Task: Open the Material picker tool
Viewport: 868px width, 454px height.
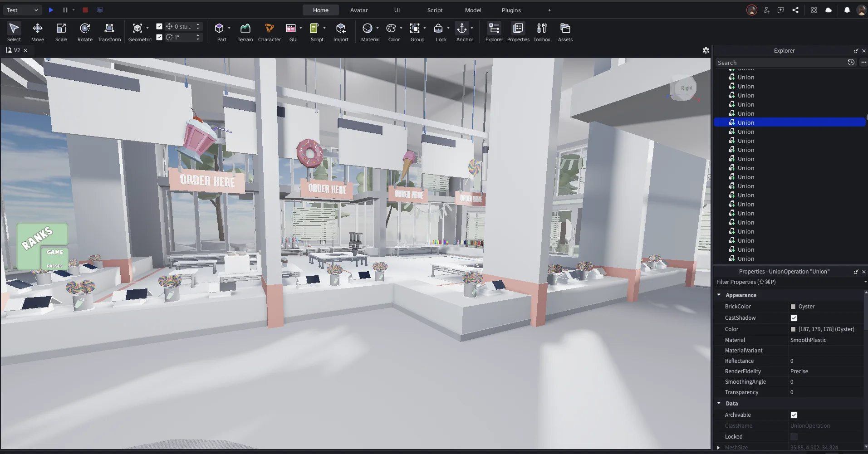Action: click(368, 29)
